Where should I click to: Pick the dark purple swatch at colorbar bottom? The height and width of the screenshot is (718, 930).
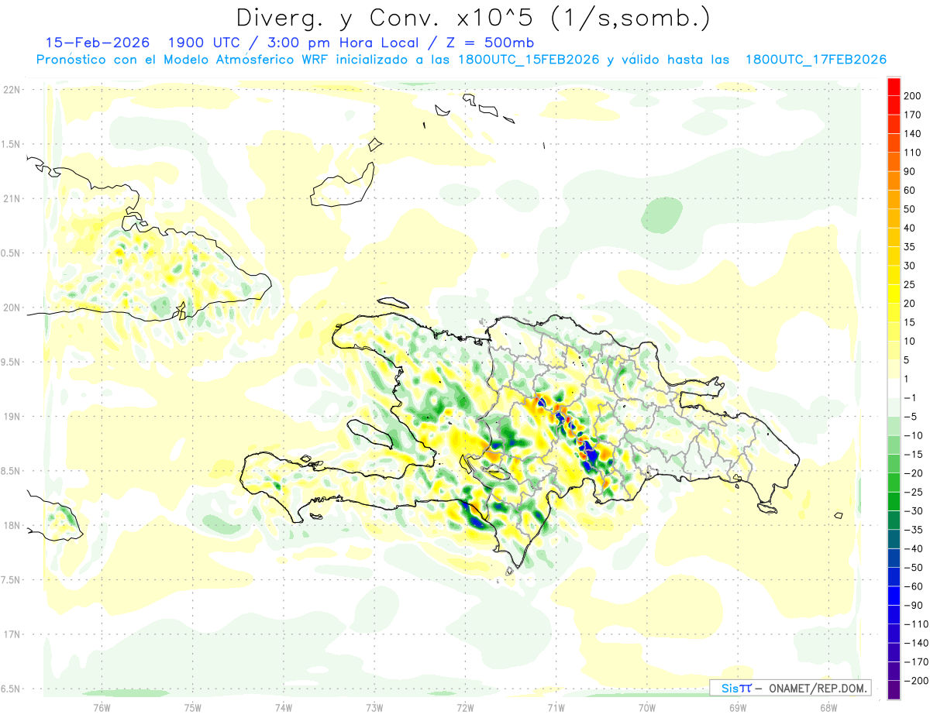894,690
